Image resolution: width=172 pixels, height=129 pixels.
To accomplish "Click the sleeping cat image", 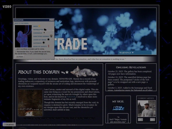I will pos(85,72).
